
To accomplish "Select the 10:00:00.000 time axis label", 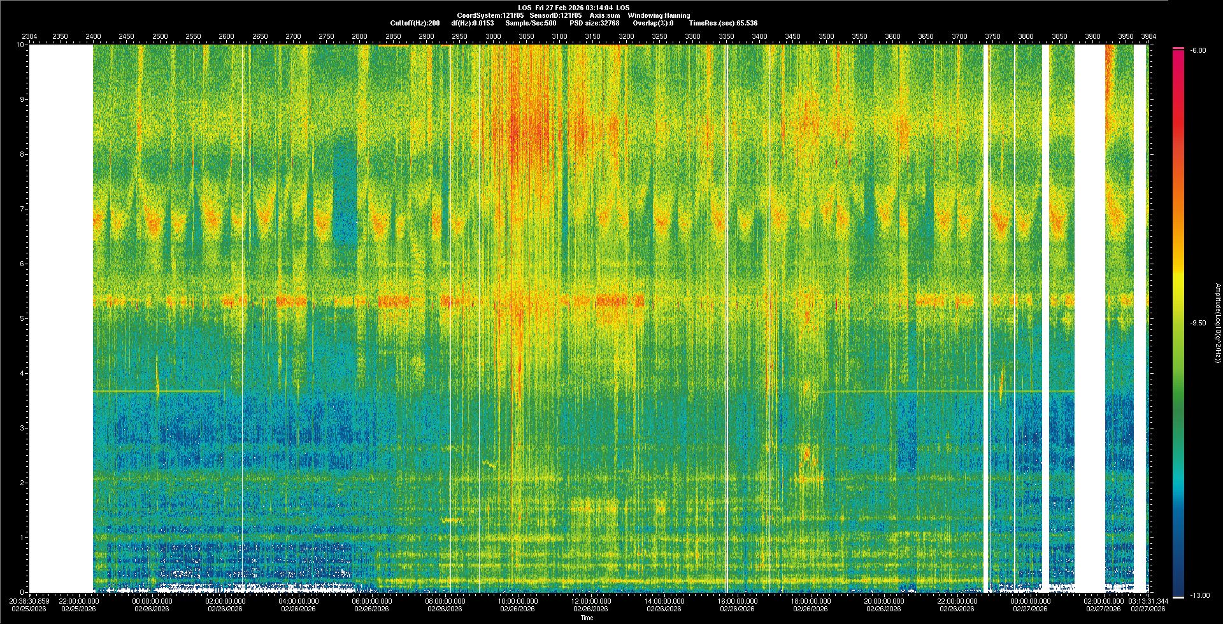I will (519, 601).
